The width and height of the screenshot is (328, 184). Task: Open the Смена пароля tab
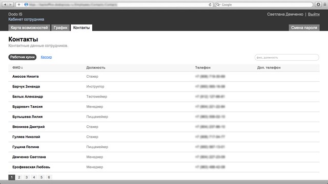(x=304, y=28)
